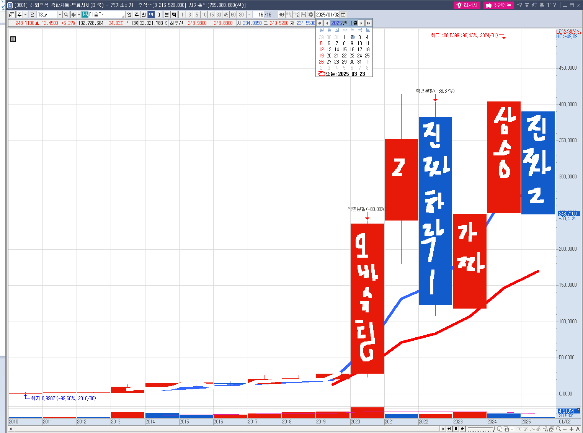Click 오늘:2025-03-23 today link in calendar
The width and height of the screenshot is (583, 433).
click(341, 74)
